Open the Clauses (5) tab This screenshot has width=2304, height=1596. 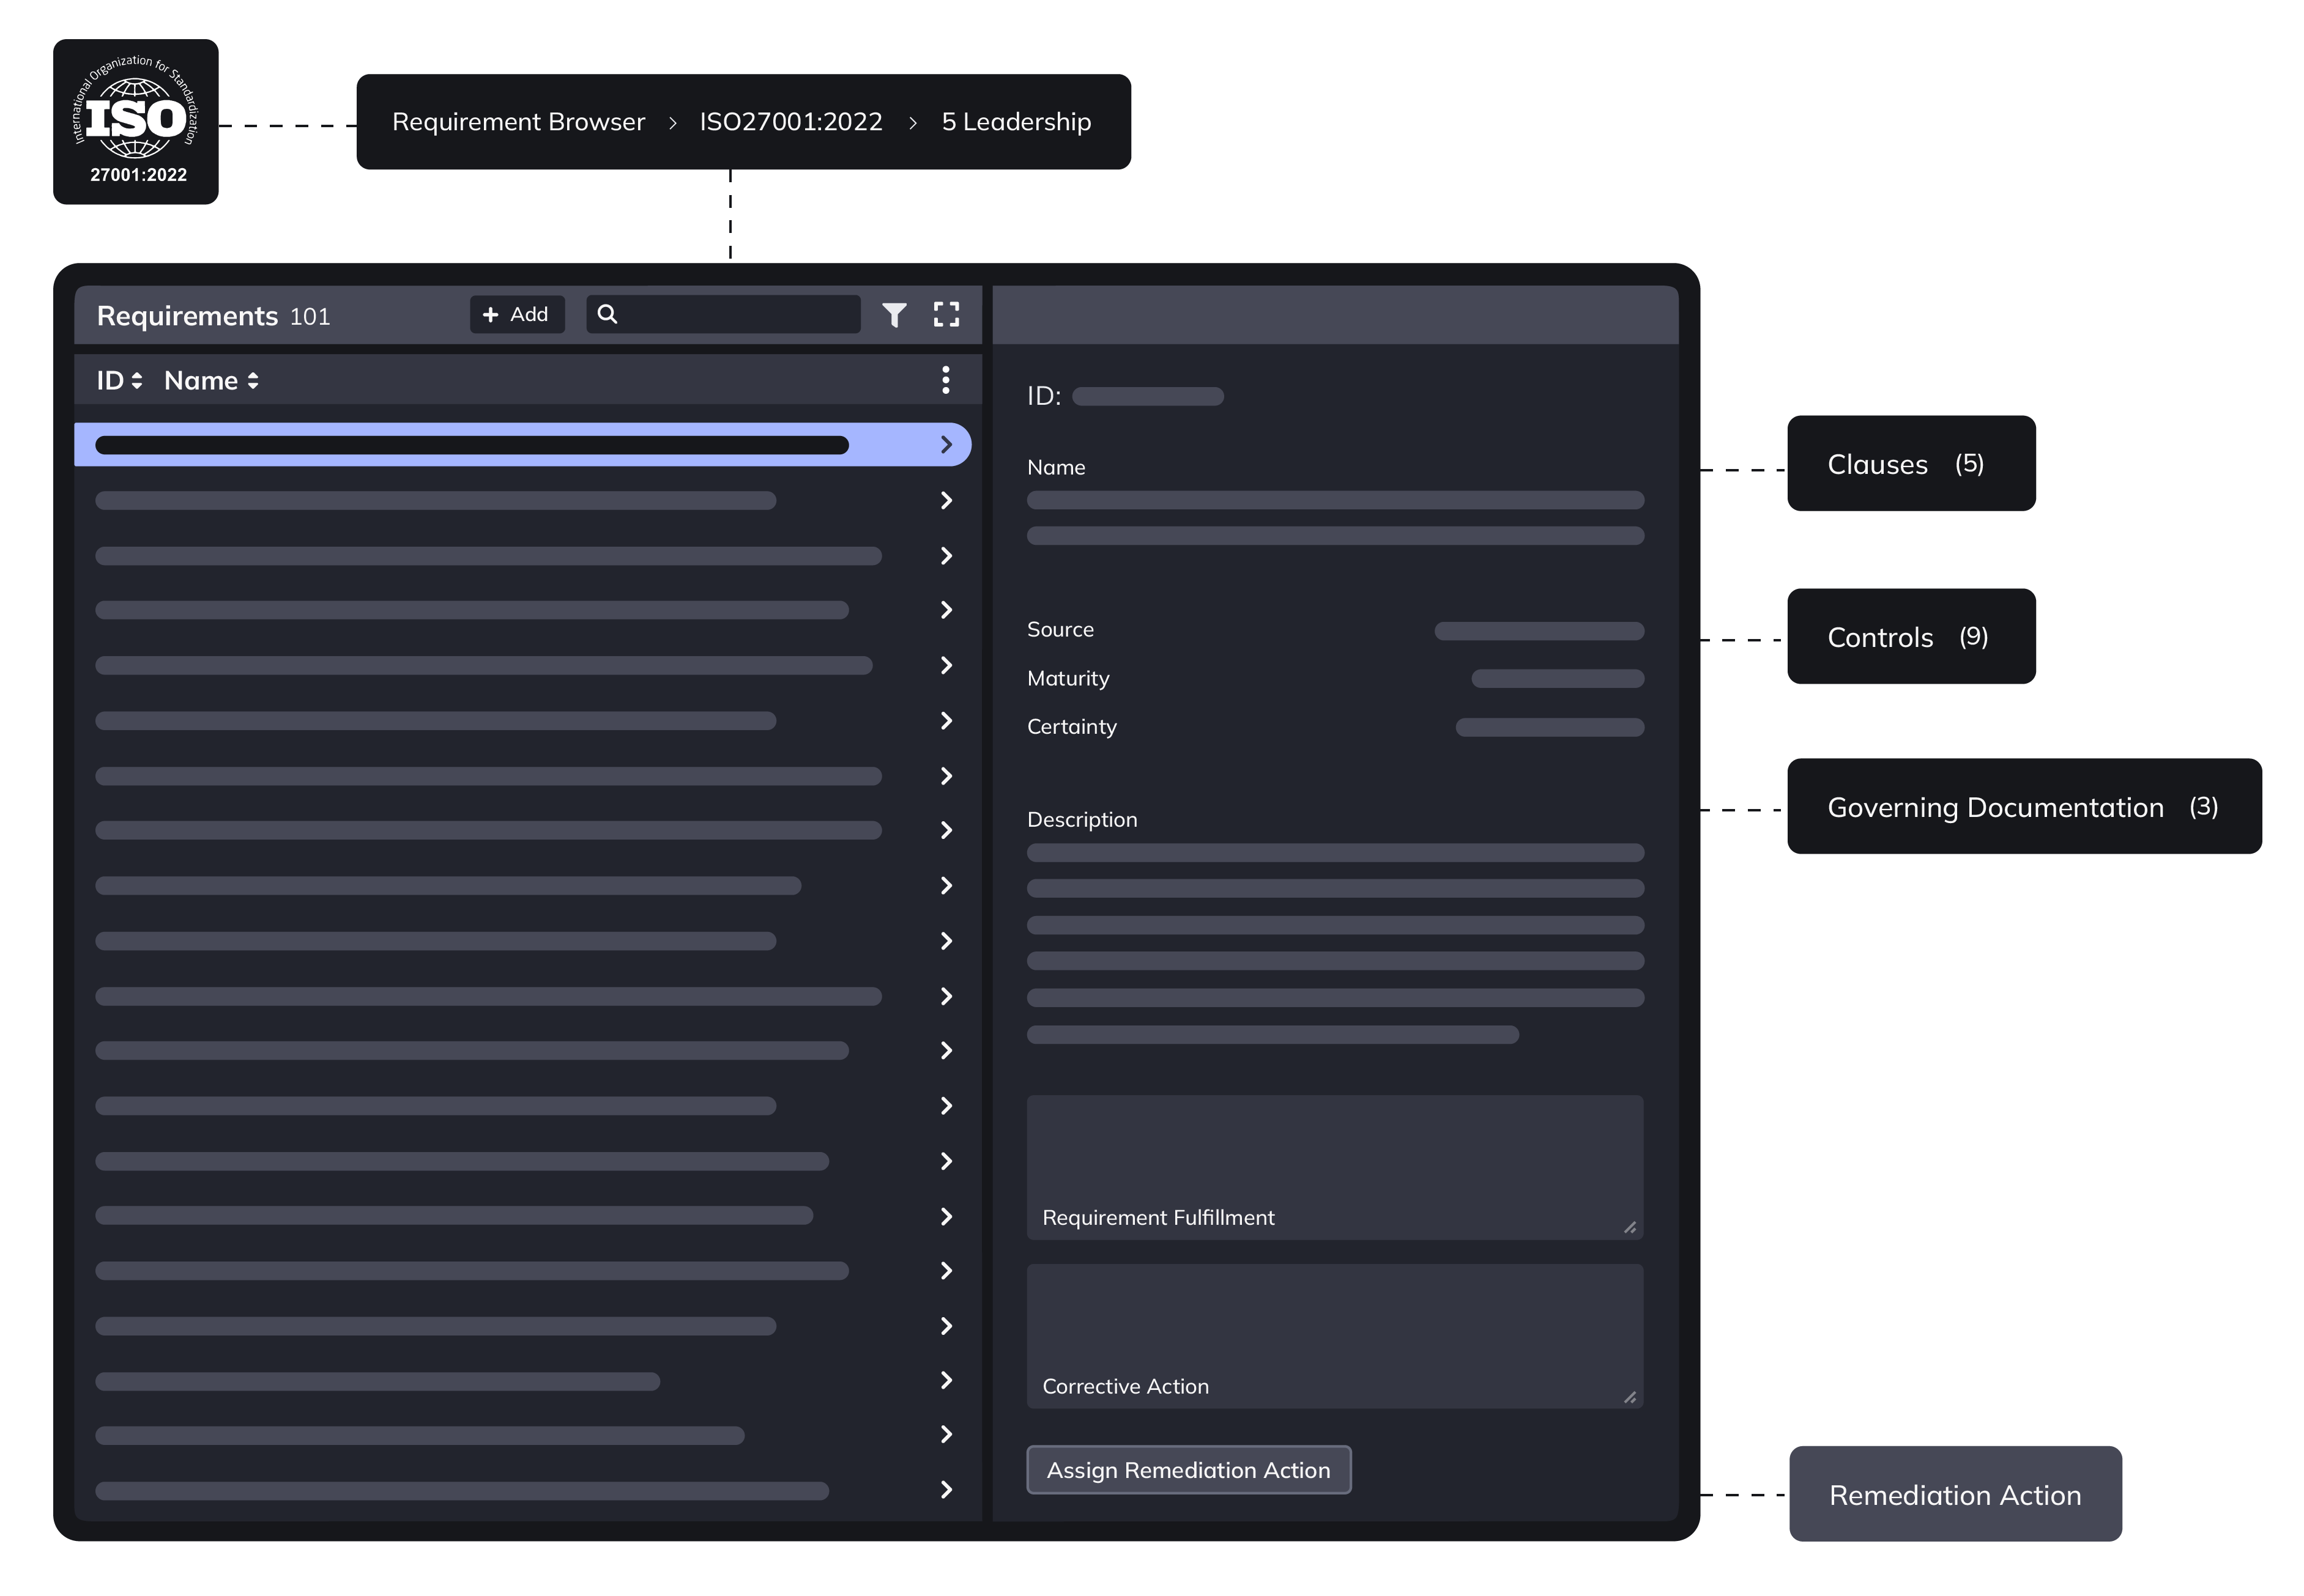pos(1910,464)
